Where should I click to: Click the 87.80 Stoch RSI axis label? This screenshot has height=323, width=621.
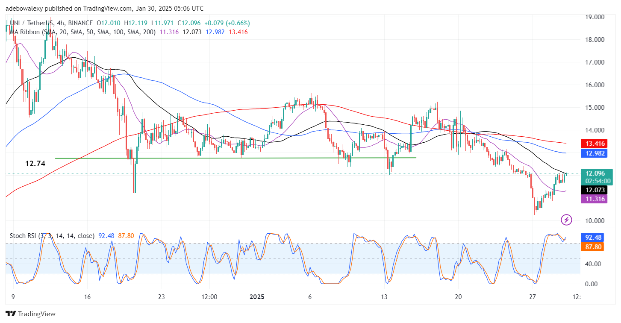593,247
